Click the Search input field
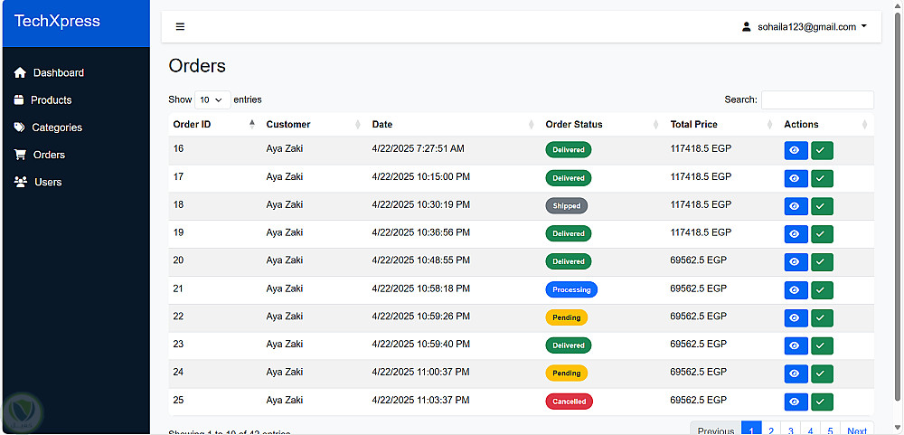 (817, 99)
